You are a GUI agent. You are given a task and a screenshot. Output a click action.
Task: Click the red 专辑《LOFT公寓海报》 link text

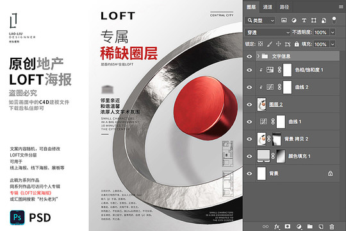click(31, 193)
